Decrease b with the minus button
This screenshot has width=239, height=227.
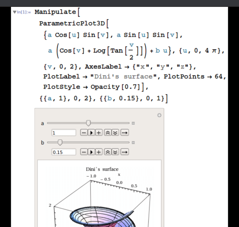[84, 152]
